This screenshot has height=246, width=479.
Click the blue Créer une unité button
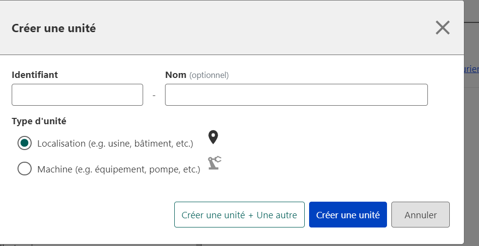[348, 215]
